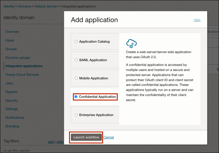Go to Groups in the sidebar
219x153 pixels.
pos(11,49)
